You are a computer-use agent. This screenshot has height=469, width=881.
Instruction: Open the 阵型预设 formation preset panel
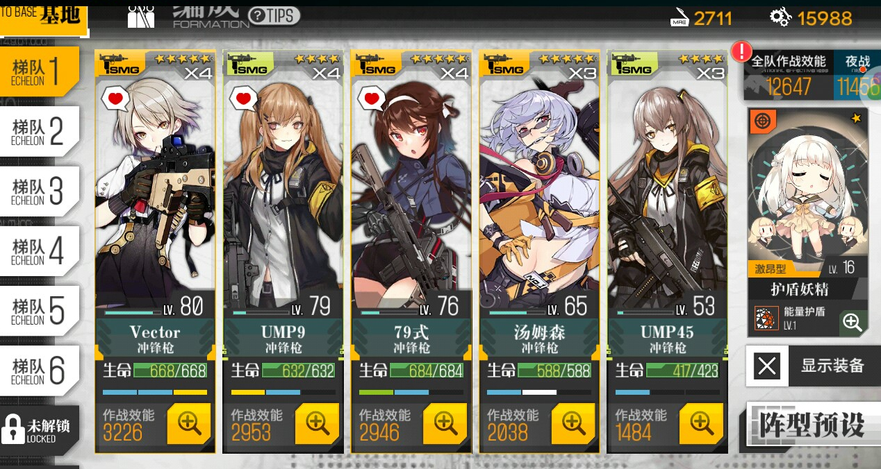(x=810, y=425)
